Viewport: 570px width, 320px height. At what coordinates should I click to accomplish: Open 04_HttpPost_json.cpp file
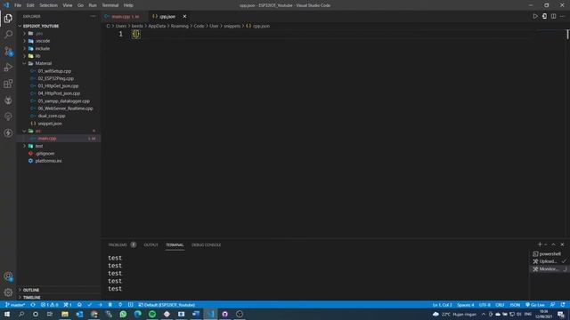(59, 93)
